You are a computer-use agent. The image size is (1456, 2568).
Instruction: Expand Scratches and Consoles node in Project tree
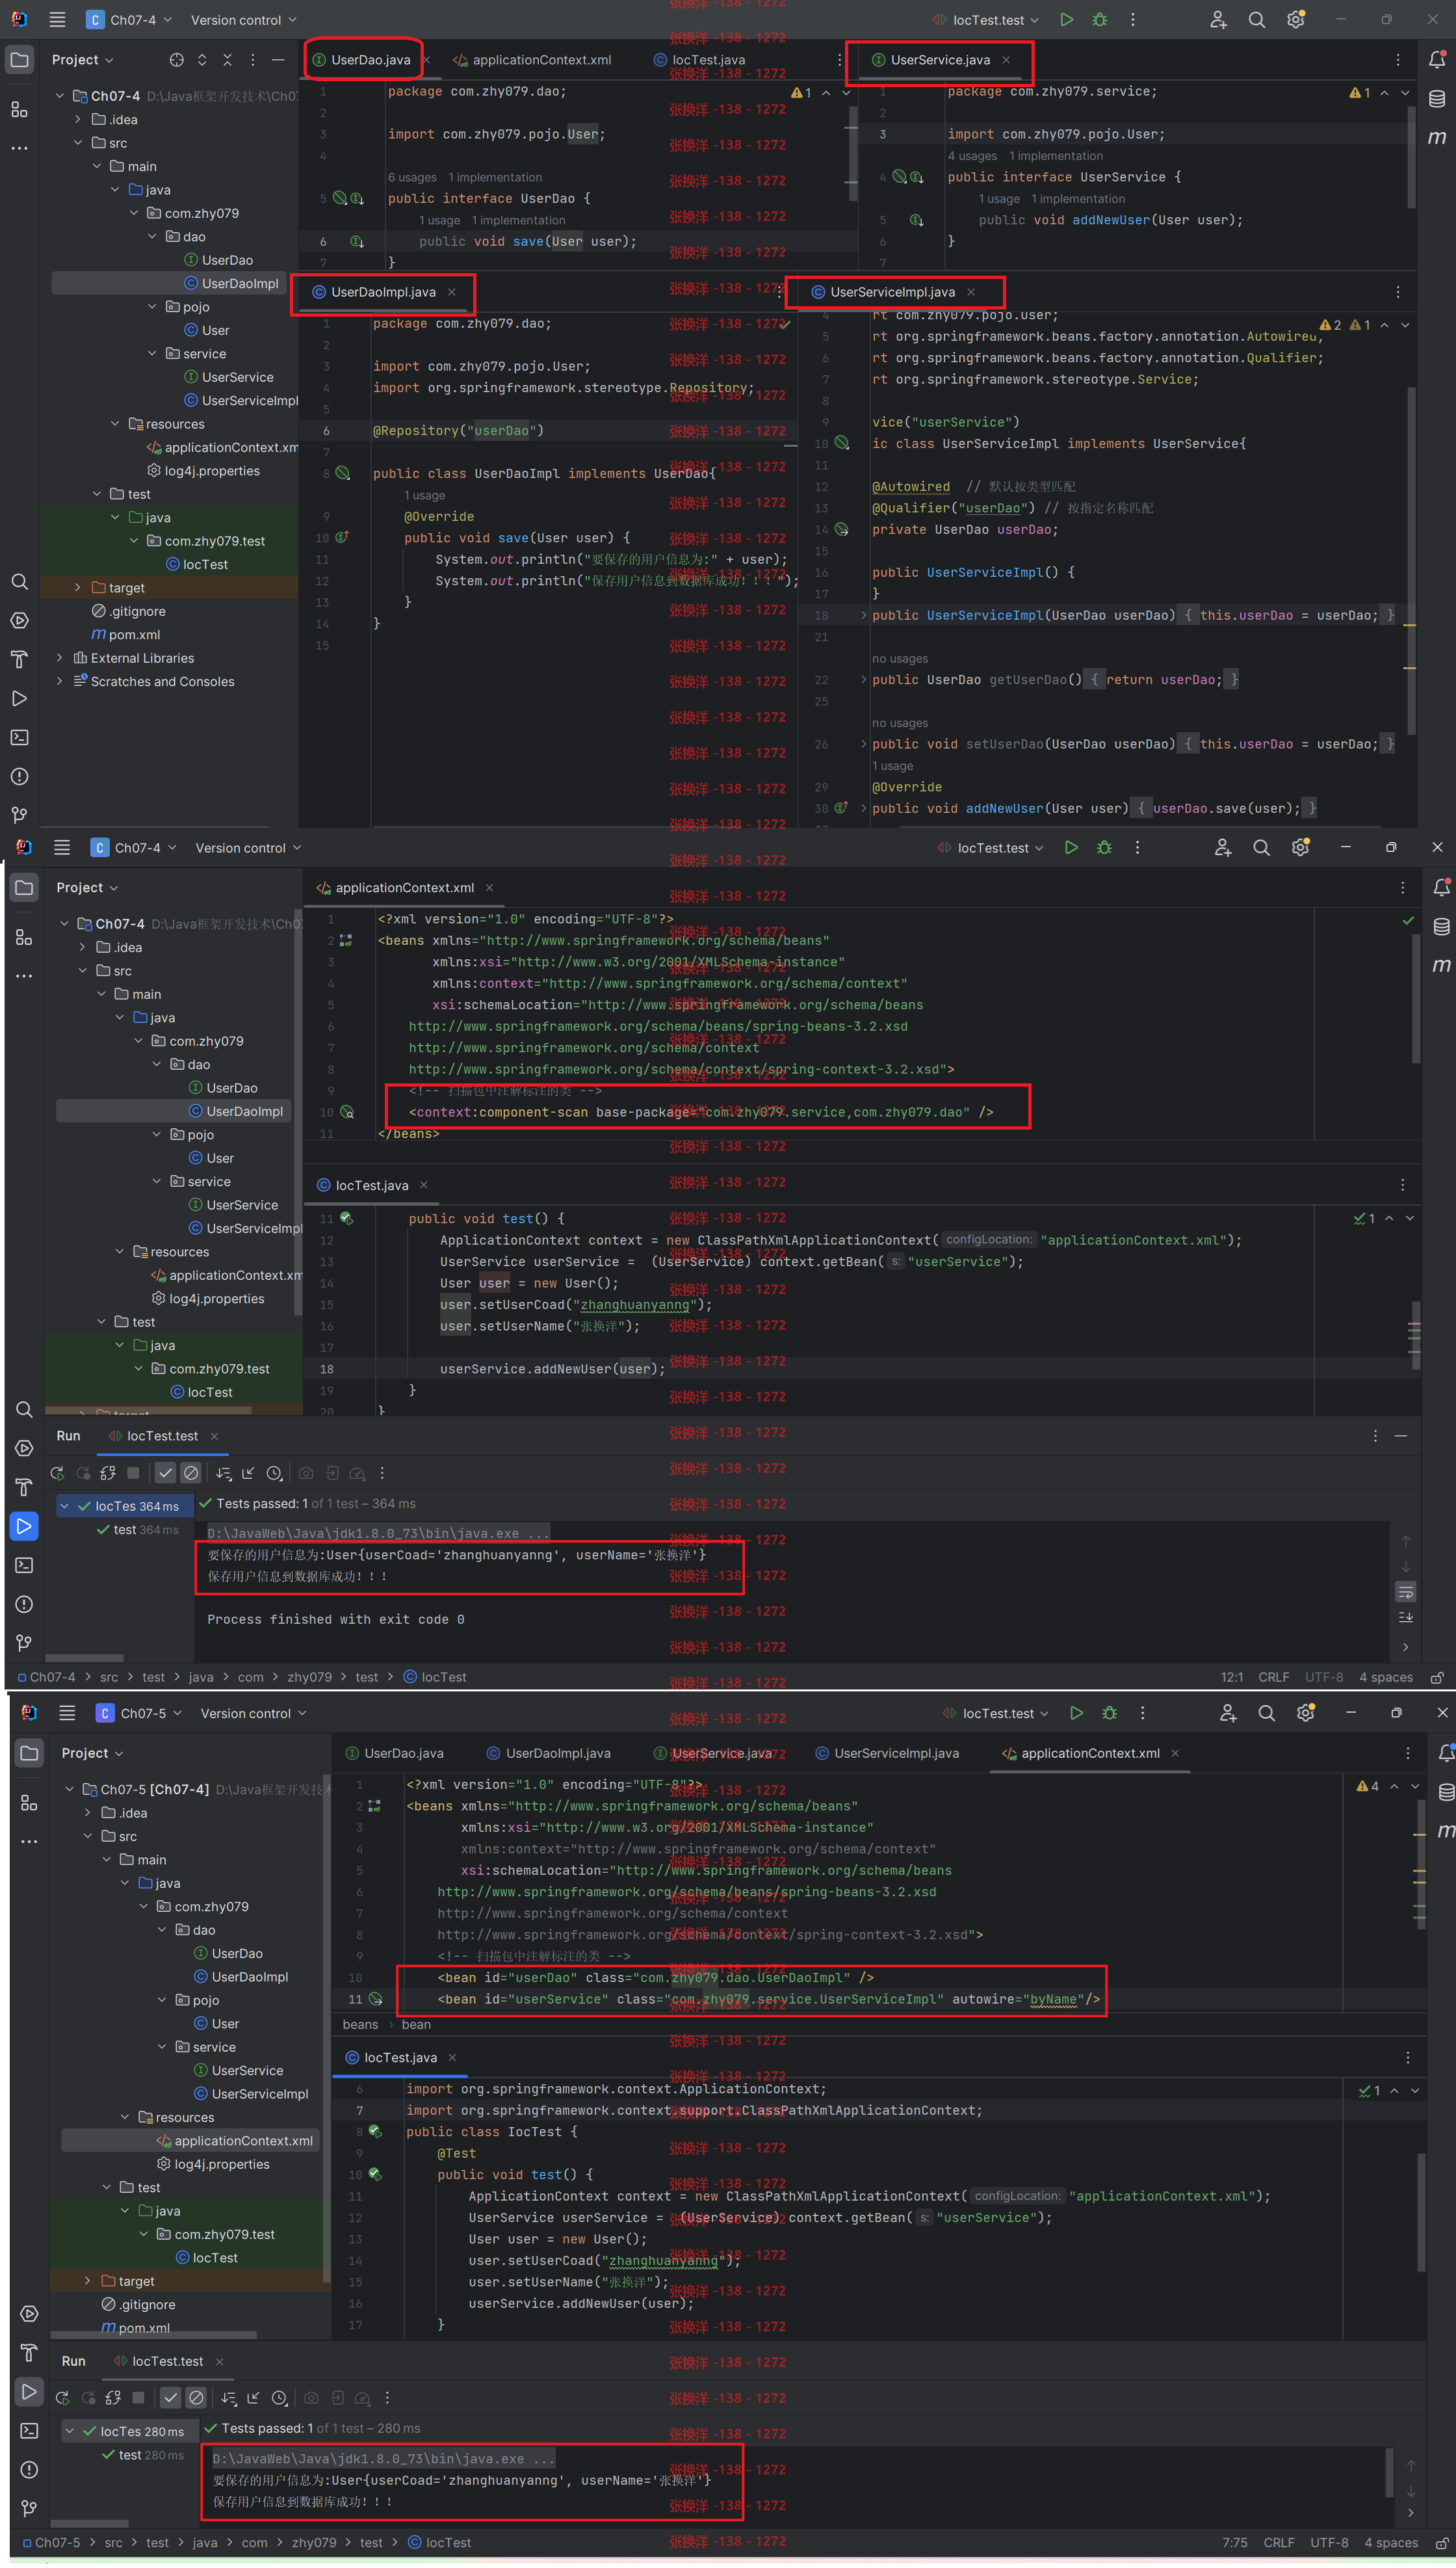pyautogui.click(x=60, y=682)
